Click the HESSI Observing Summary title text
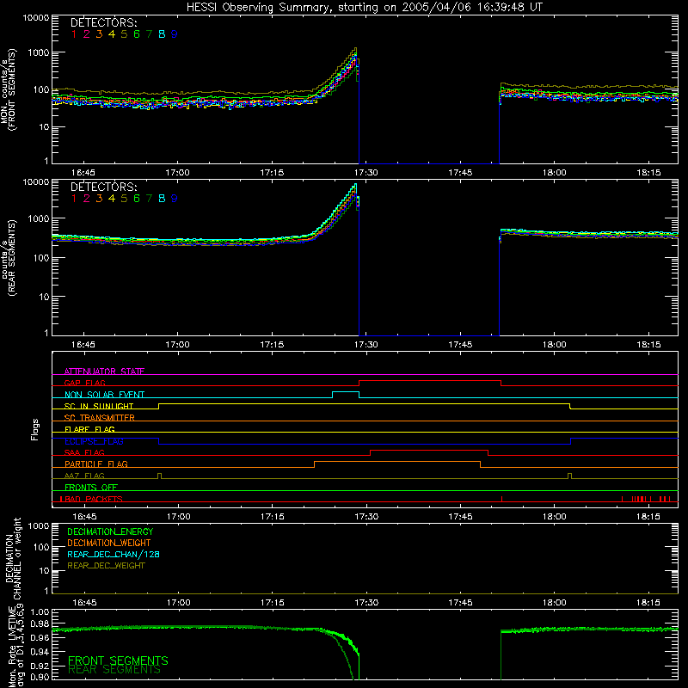This screenshot has height=688, width=688. point(364,8)
